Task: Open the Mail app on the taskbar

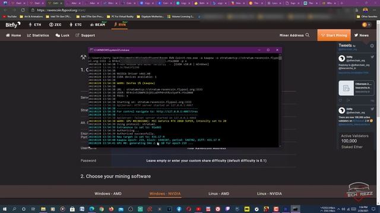Action: tap(121, 209)
